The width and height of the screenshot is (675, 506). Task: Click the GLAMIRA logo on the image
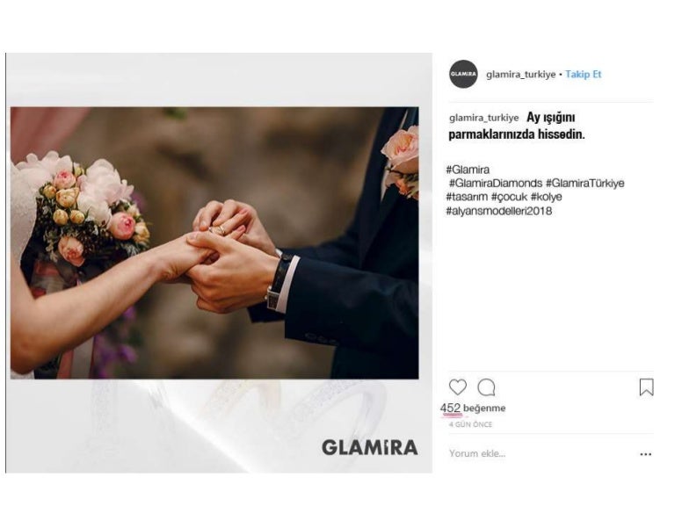tap(370, 447)
